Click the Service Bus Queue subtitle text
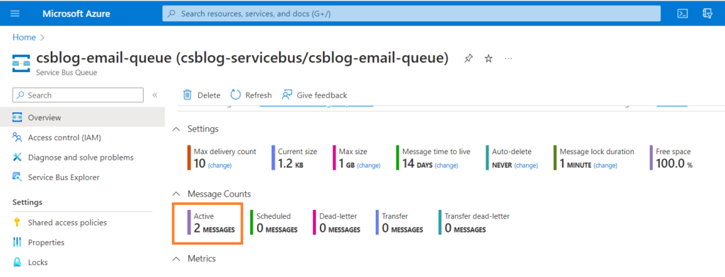The width and height of the screenshot is (725, 277). [67, 73]
